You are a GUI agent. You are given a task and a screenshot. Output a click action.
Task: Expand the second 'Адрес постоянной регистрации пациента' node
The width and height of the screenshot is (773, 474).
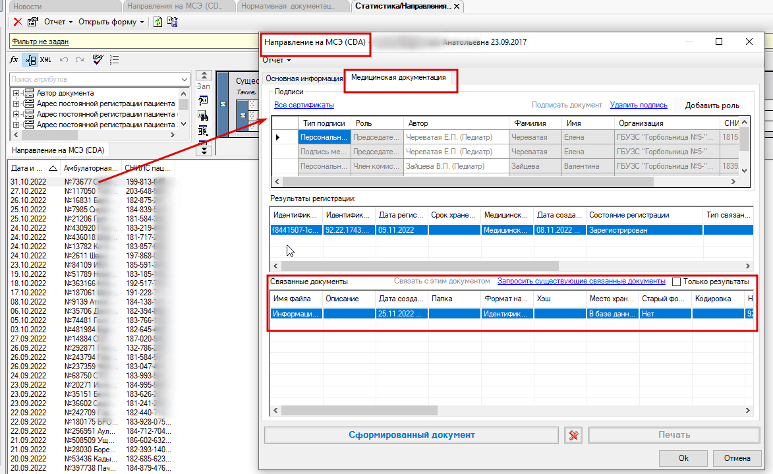pyautogui.click(x=16, y=114)
